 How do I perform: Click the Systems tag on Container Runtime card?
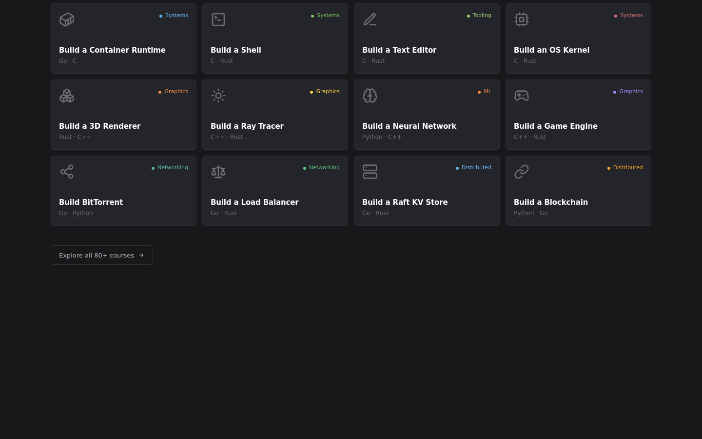click(x=174, y=16)
